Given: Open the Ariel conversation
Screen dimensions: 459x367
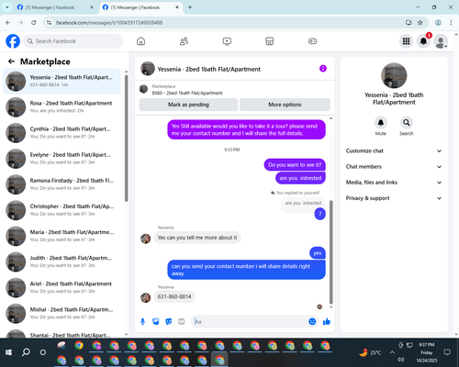Looking at the screenshot, I should (62, 287).
